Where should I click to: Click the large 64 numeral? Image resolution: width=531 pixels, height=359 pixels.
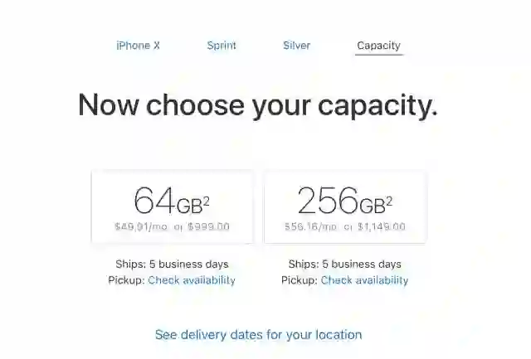tap(154, 201)
